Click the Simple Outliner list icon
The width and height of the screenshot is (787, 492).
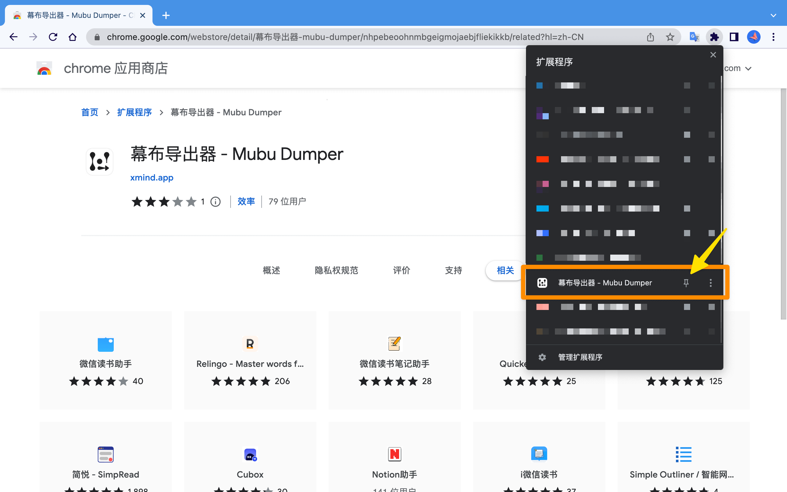683,454
